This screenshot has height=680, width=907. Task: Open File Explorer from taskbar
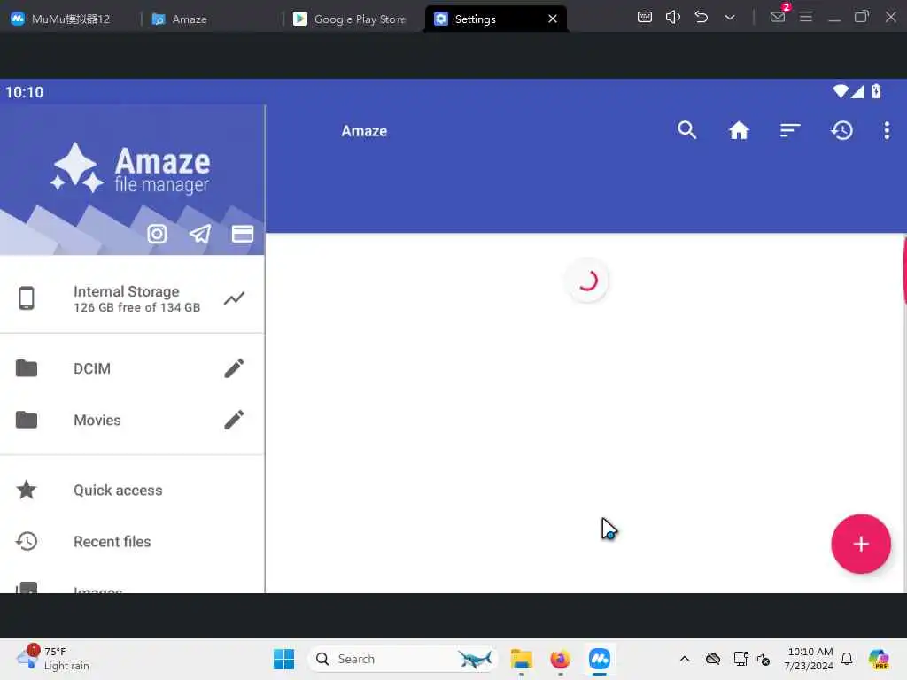(x=521, y=659)
